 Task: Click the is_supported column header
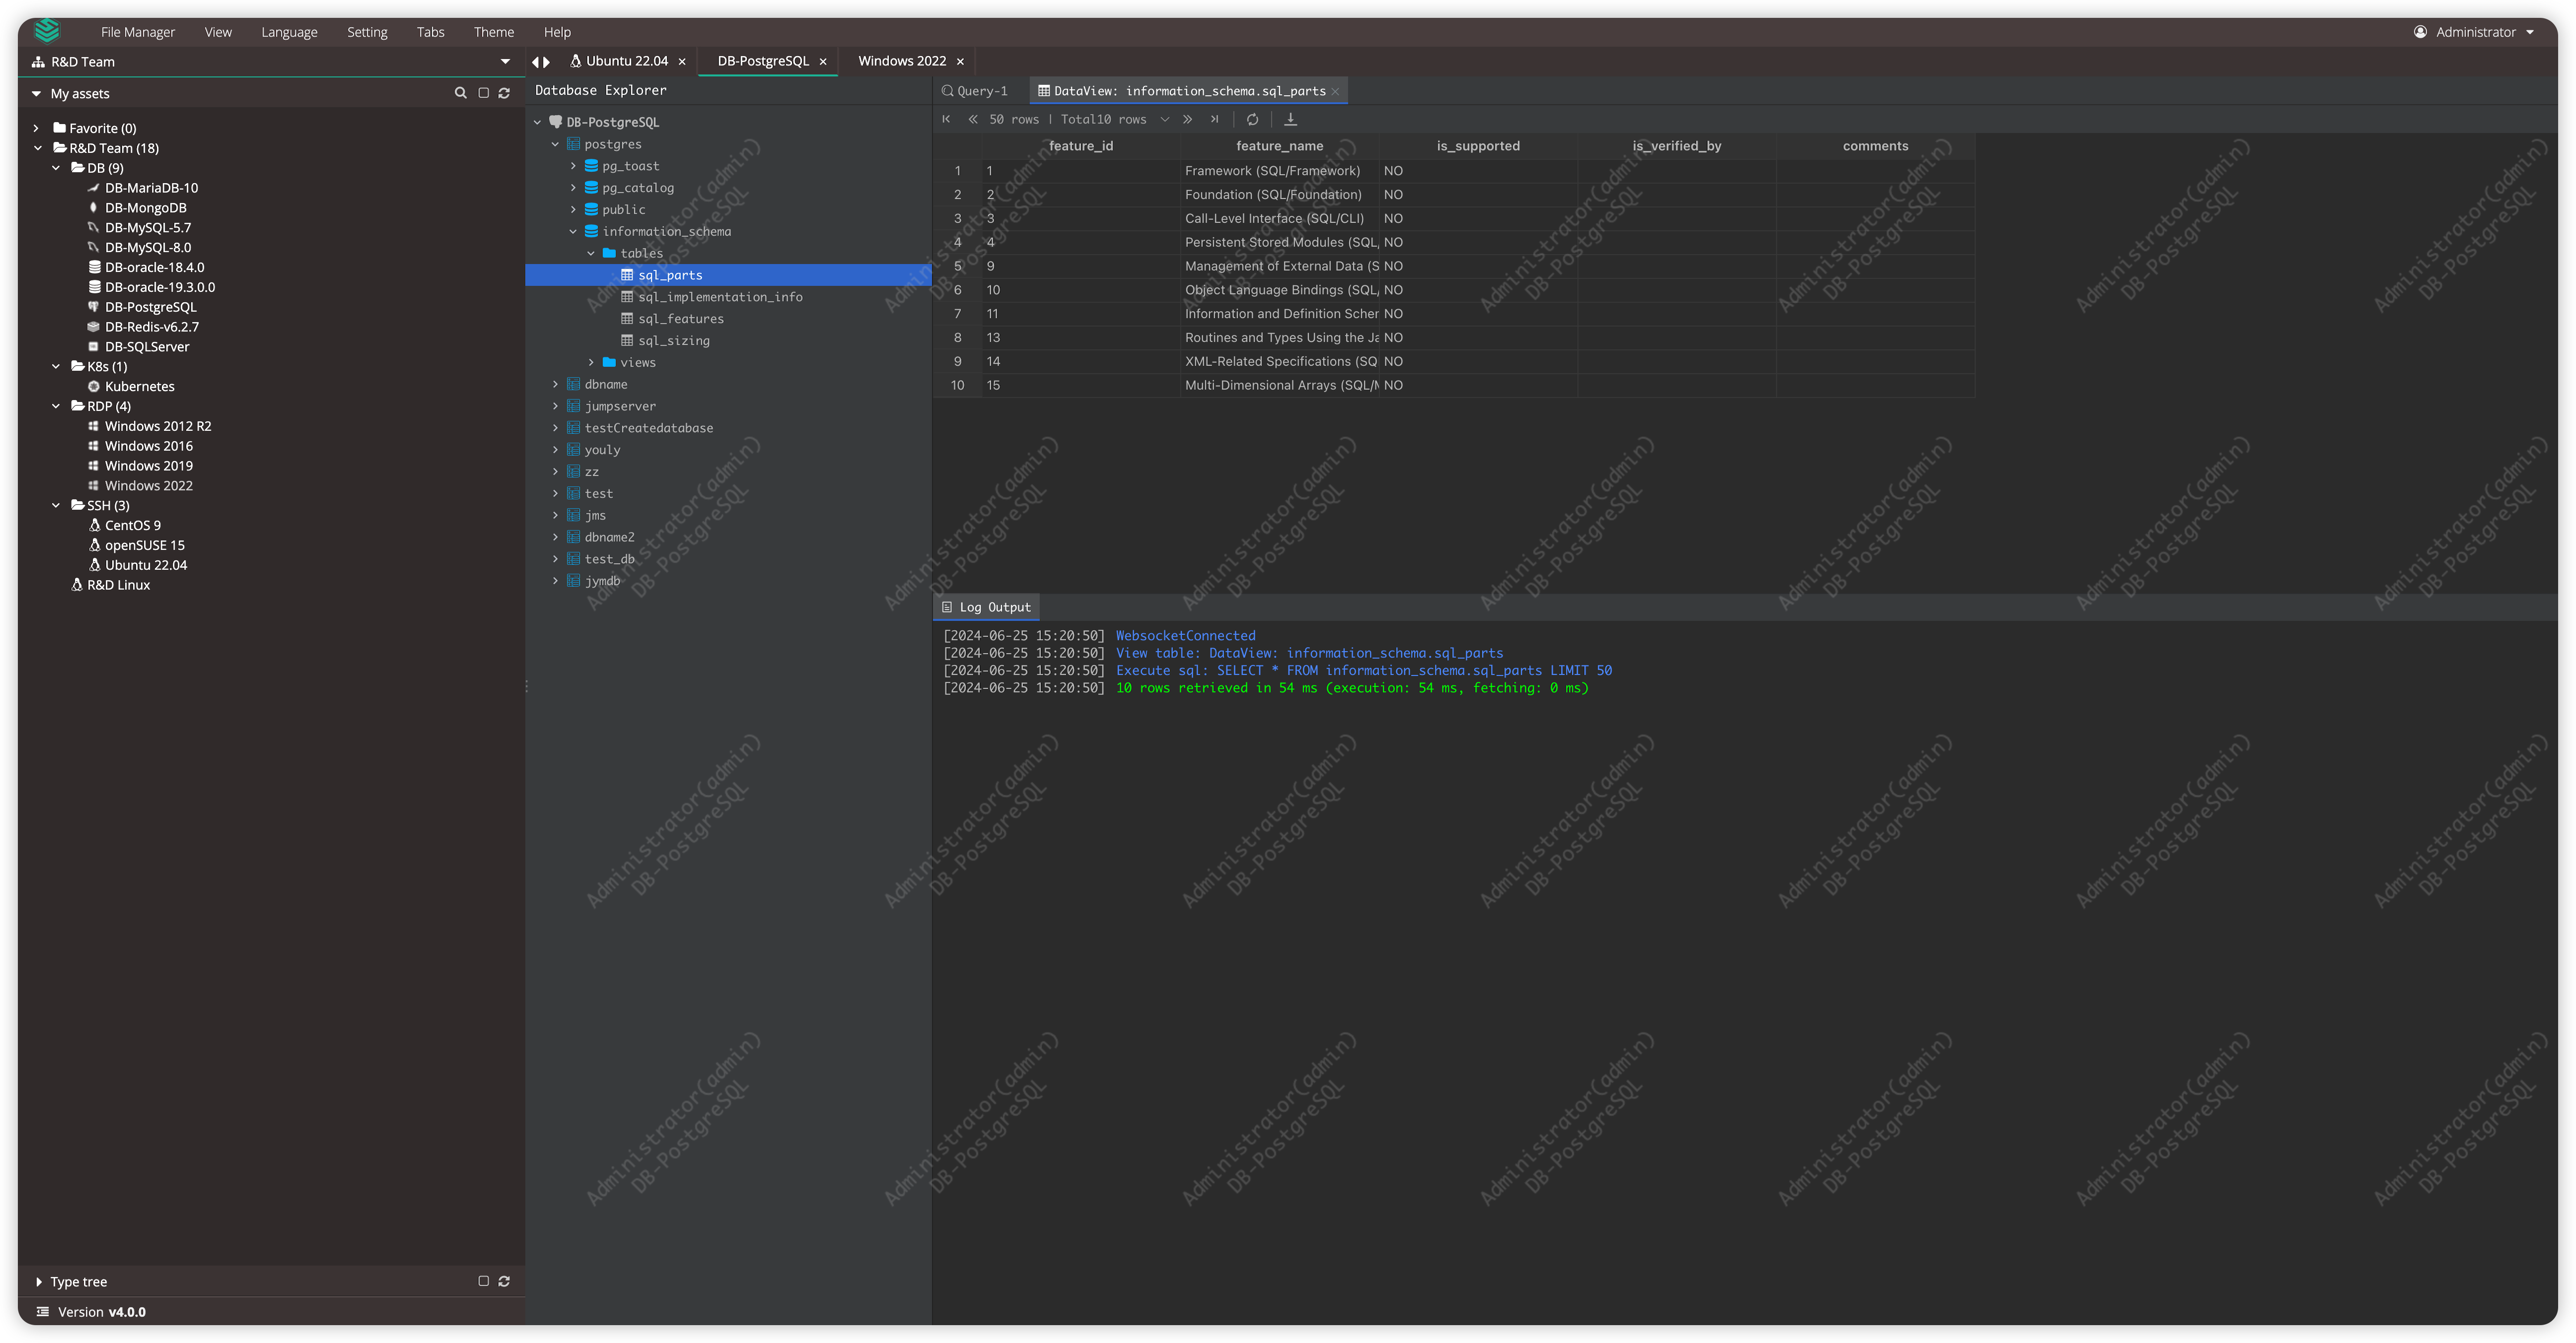(x=1478, y=146)
